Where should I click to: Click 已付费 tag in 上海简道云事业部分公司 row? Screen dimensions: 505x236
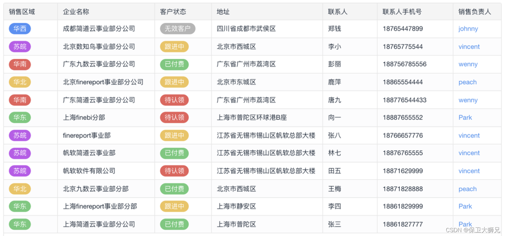174,224
